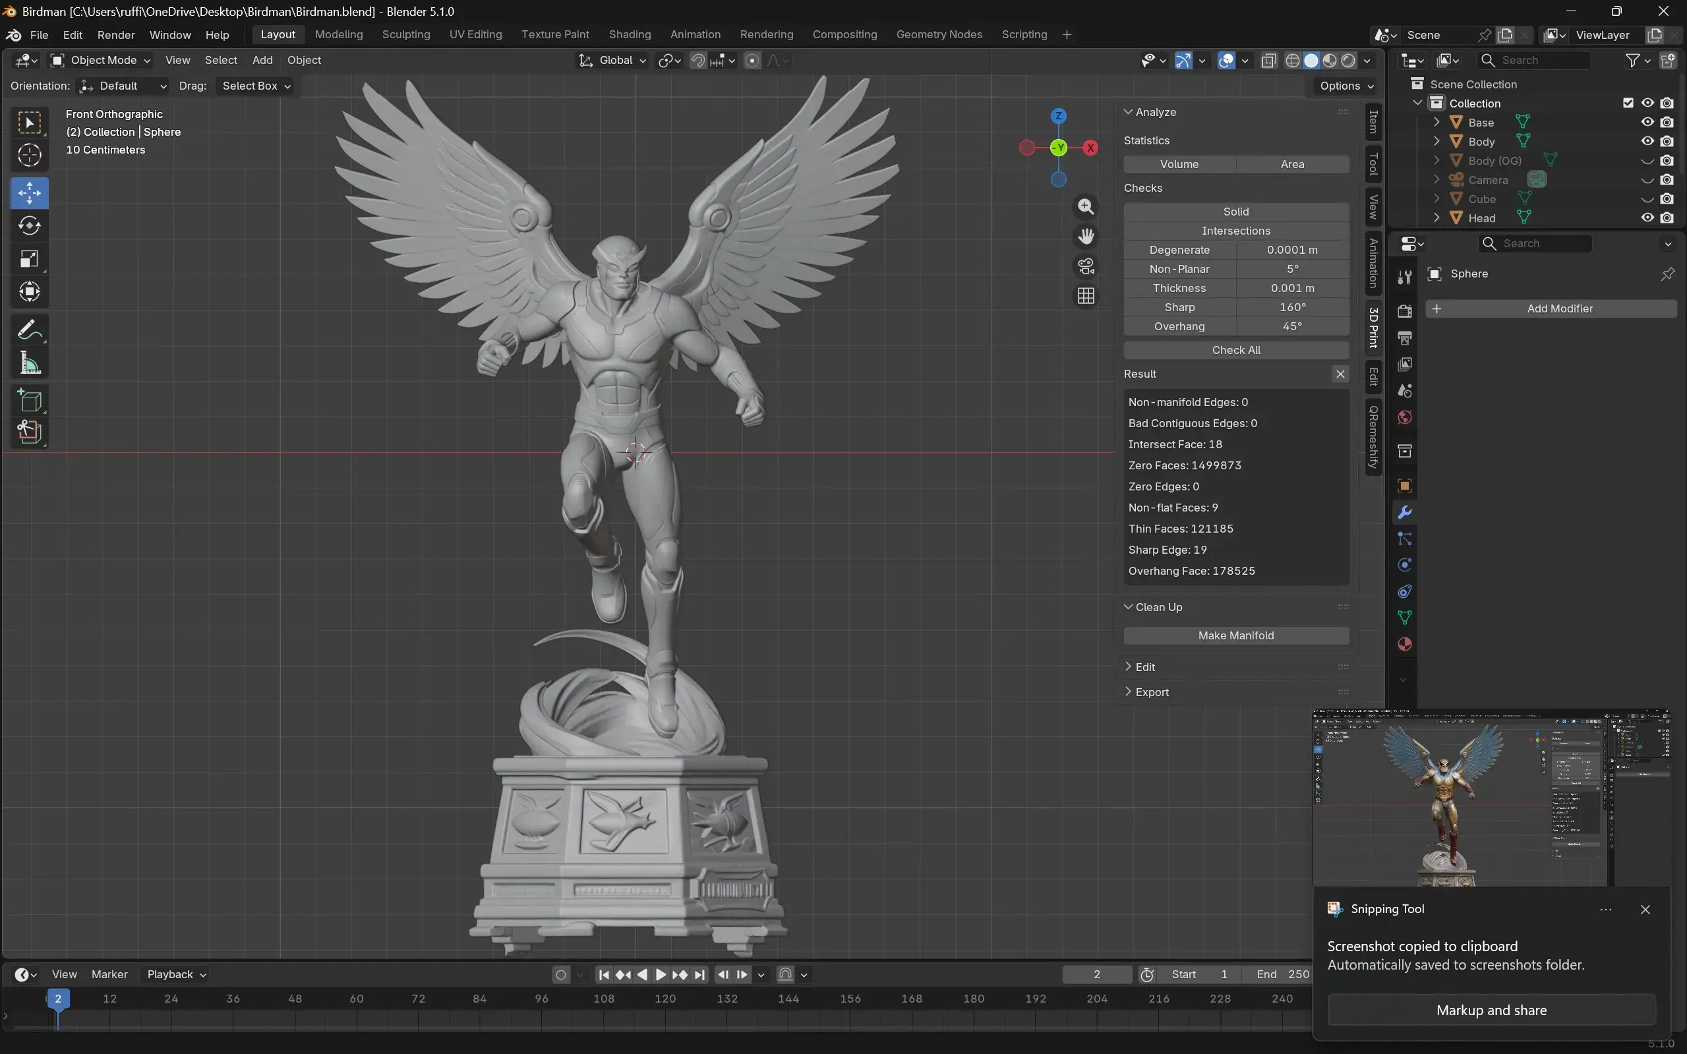The height and width of the screenshot is (1054, 1687).
Task: Open the Render menu
Action: pos(116,35)
